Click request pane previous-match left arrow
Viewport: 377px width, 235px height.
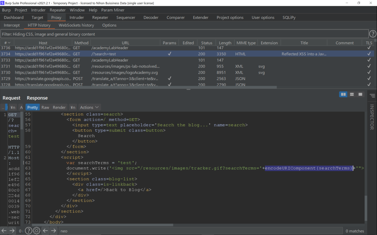[4, 231]
